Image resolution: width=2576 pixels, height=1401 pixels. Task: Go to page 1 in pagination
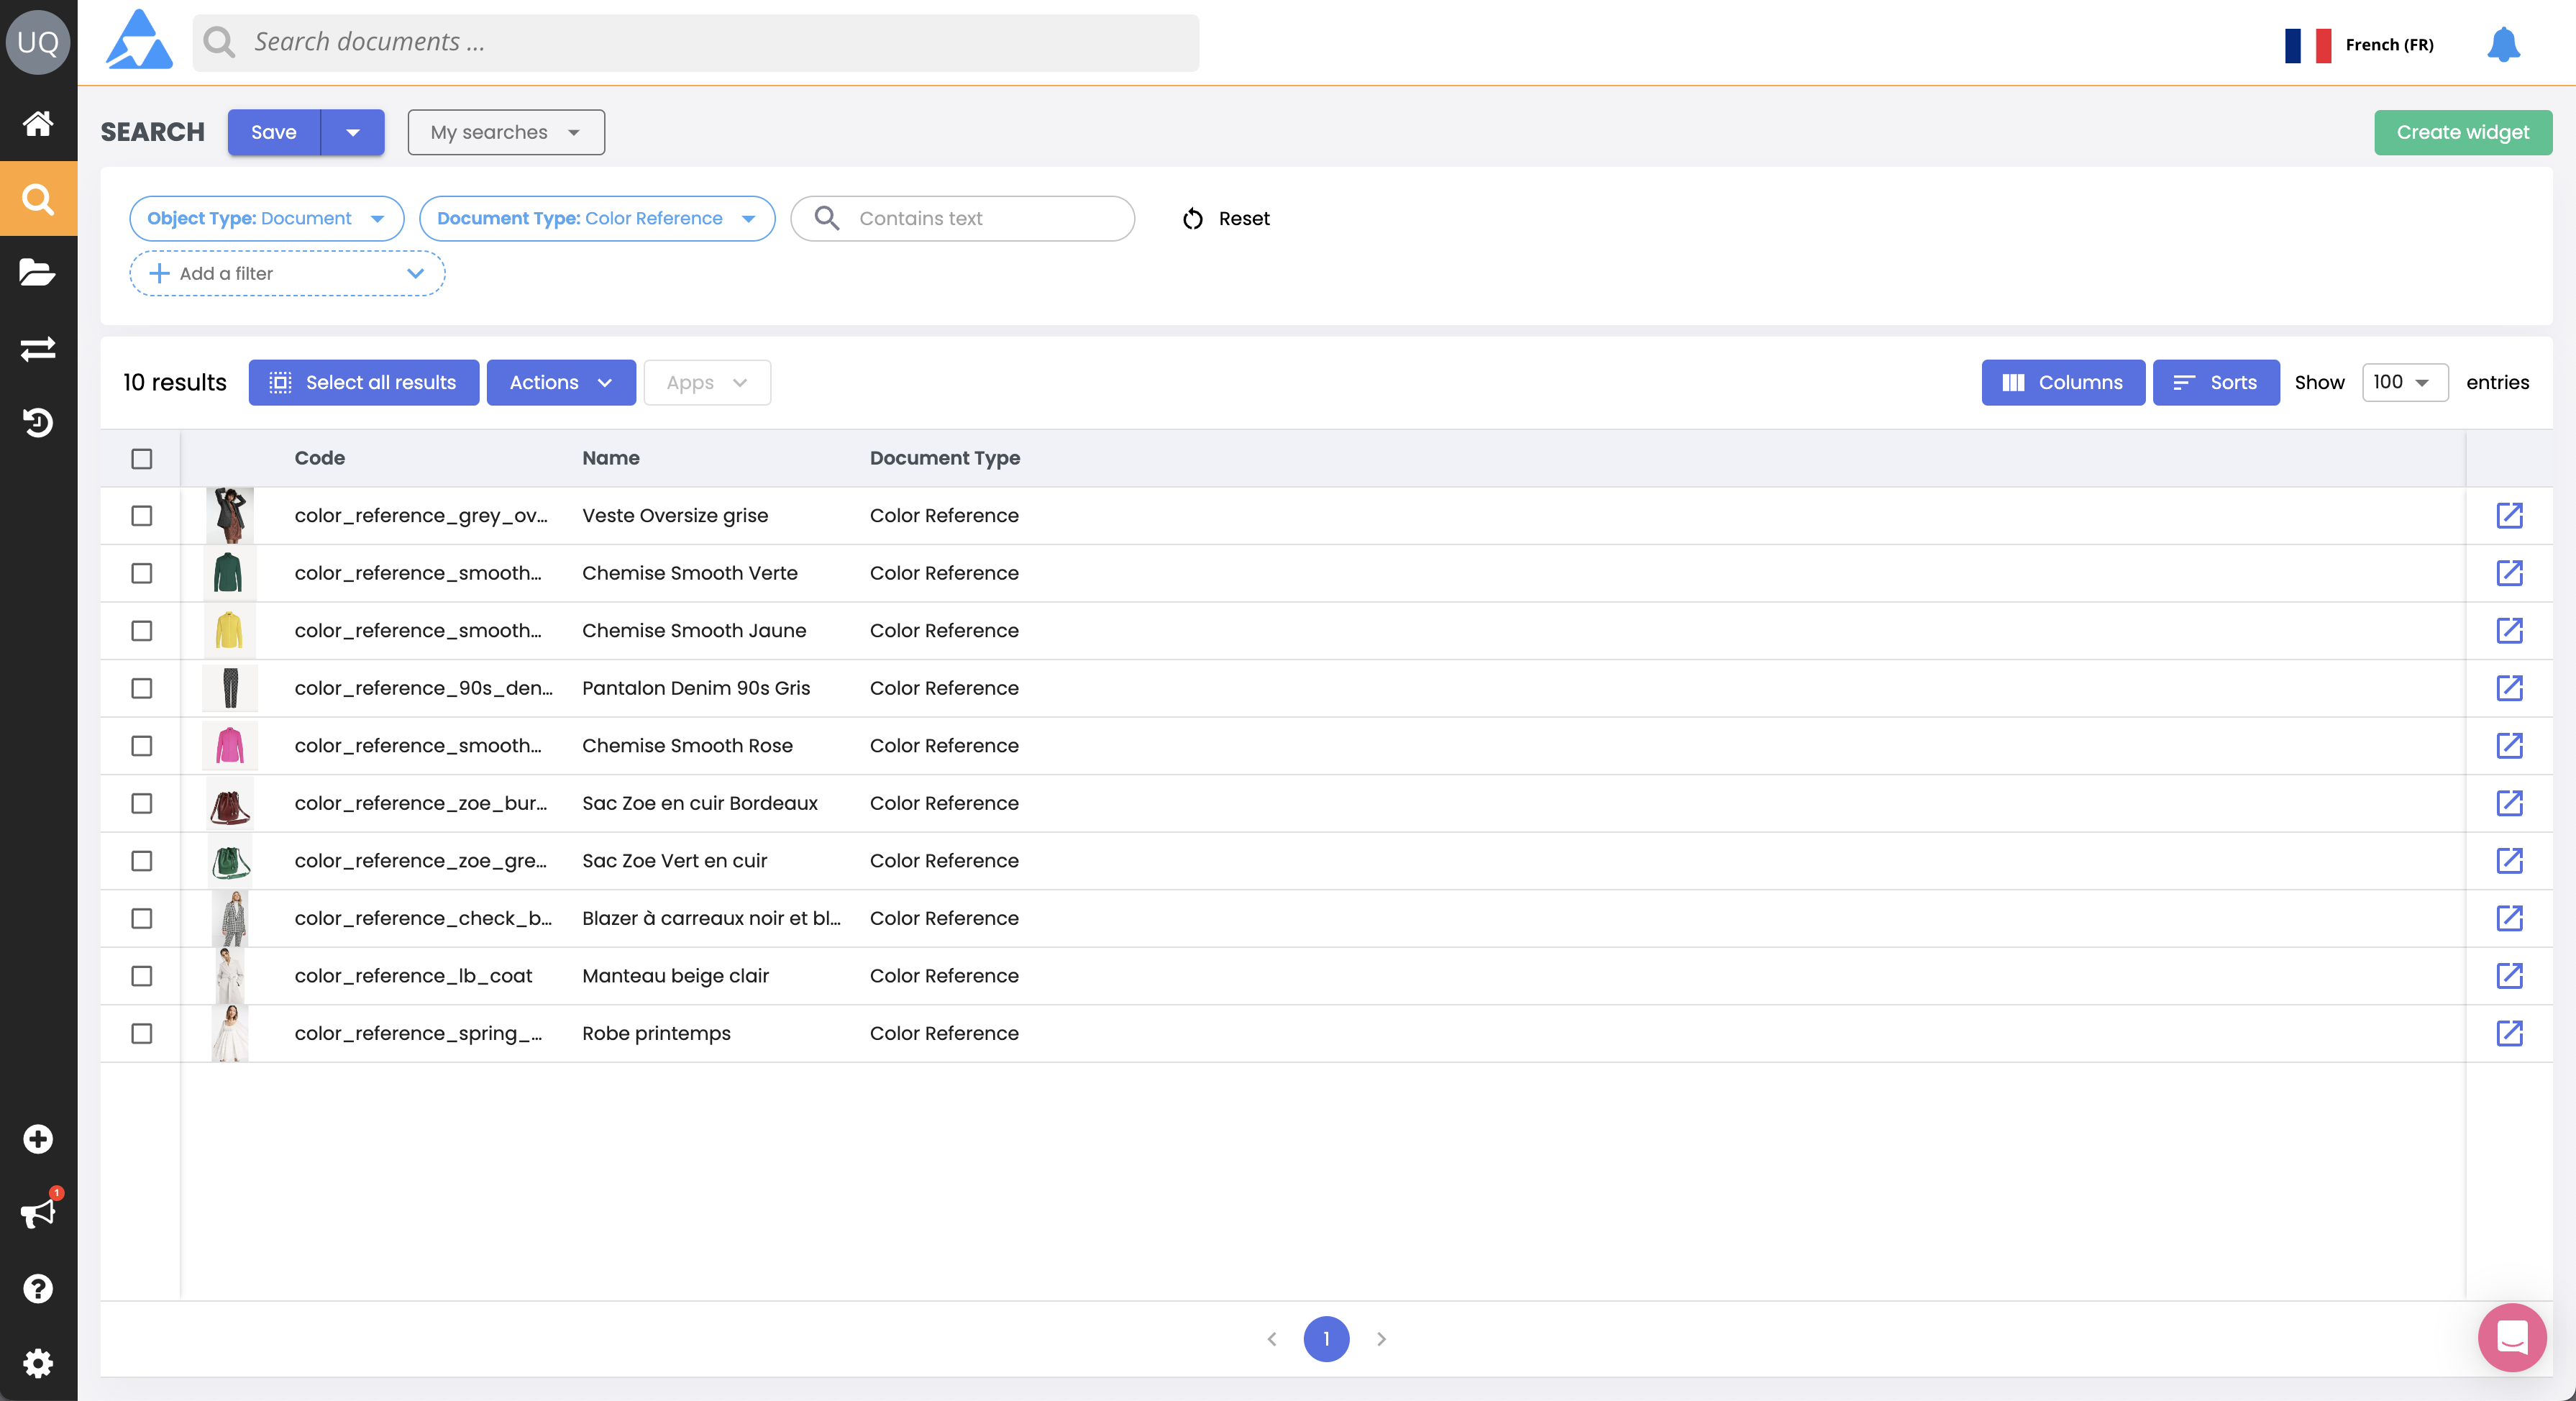coord(1326,1338)
